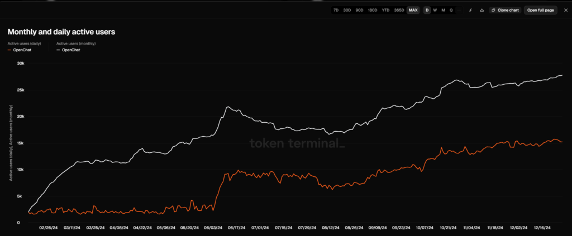Select the 30D time range
This screenshot has height=236, width=572.
pyautogui.click(x=347, y=10)
